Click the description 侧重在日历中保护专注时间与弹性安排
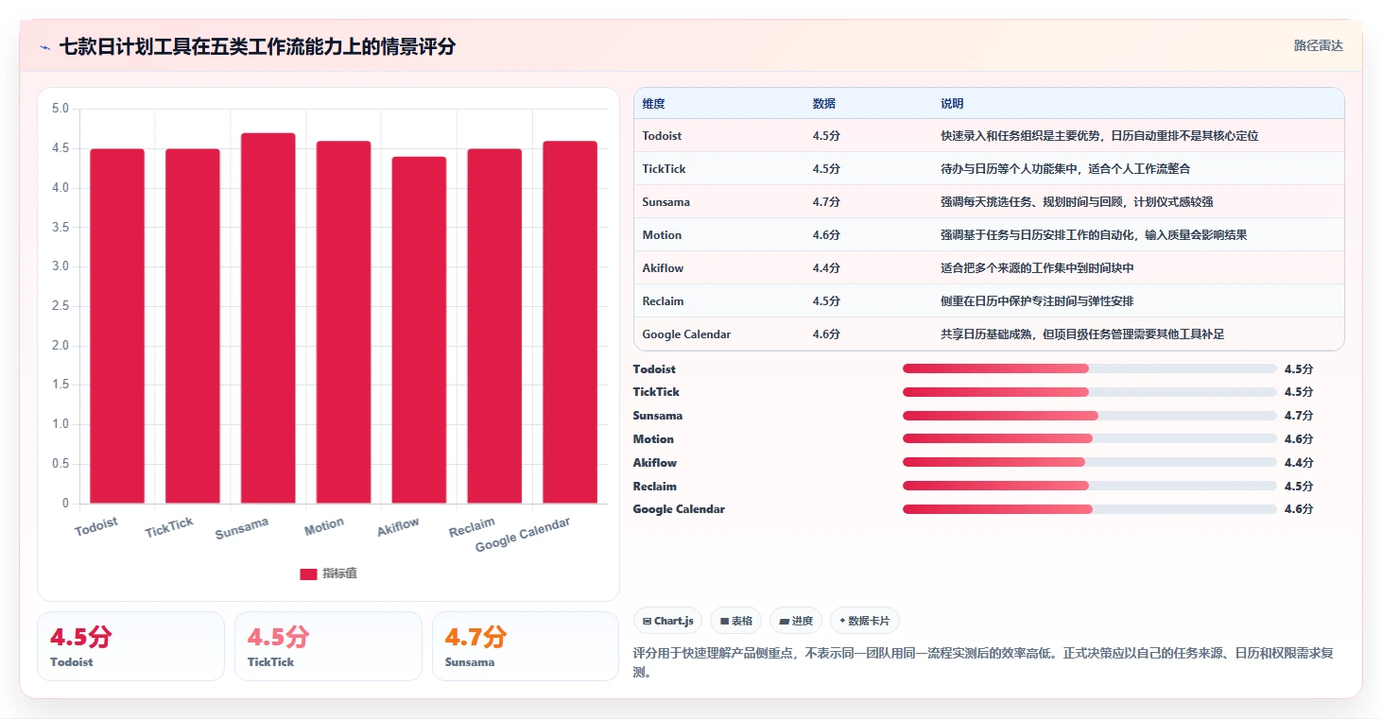 click(1037, 301)
